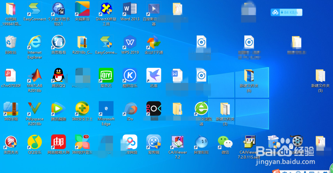The image size is (333, 173).
Task: Launch 迅雷 download manager icon
Action: click(154, 75)
